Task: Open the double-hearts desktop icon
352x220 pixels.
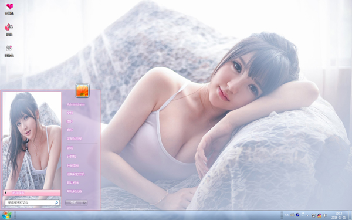Action: click(x=9, y=28)
